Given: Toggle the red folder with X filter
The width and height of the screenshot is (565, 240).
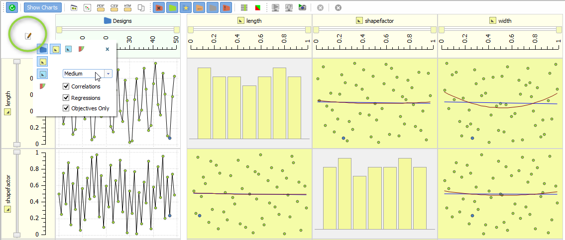Looking at the screenshot, I should tap(158, 7).
